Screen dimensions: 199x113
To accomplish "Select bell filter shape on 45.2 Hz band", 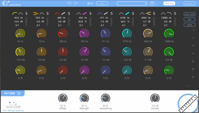I will [x=21, y=13].
